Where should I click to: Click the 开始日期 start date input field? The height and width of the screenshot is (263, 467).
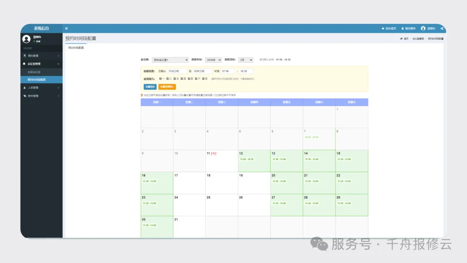(x=177, y=71)
